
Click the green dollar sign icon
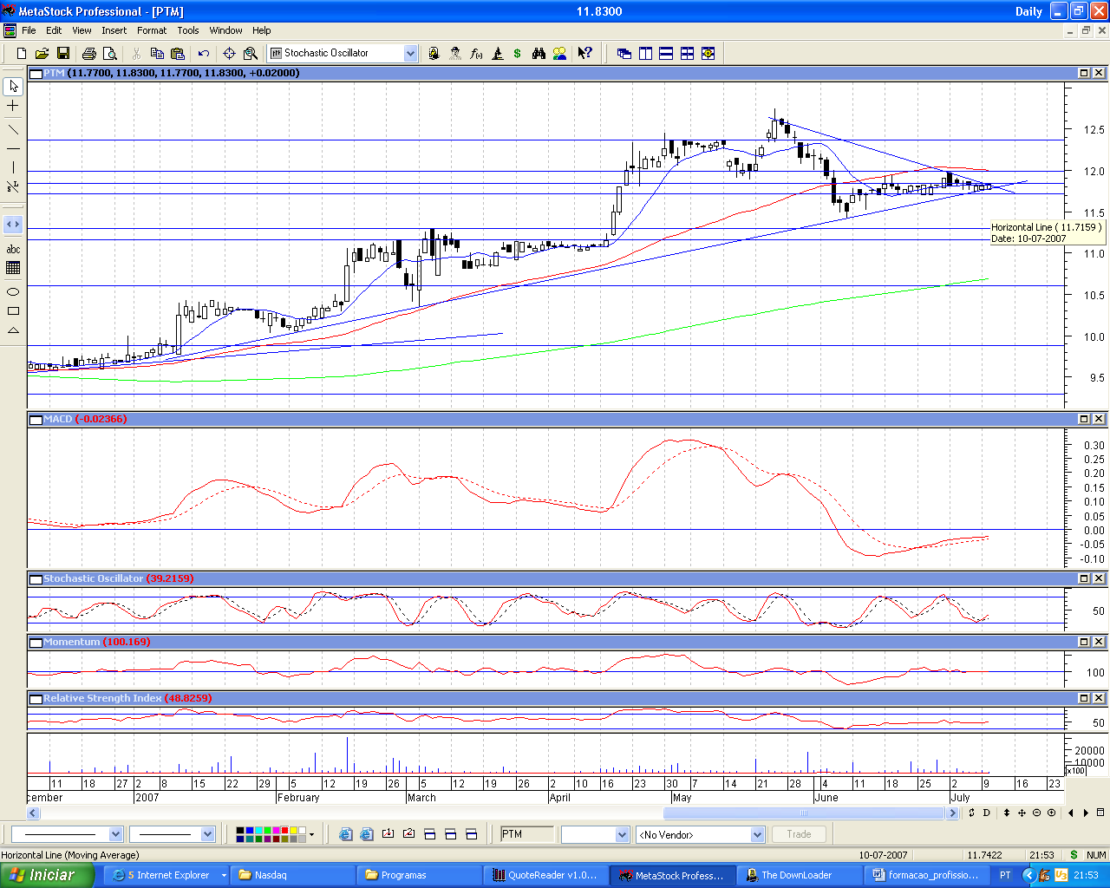[x=518, y=54]
